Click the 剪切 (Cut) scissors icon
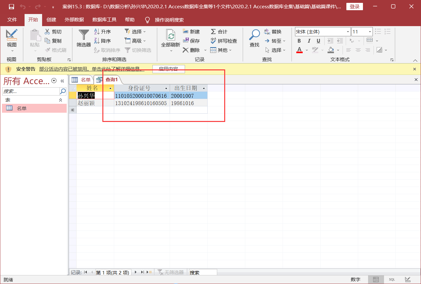Image resolution: width=421 pixels, height=284 pixels. [x=47, y=32]
